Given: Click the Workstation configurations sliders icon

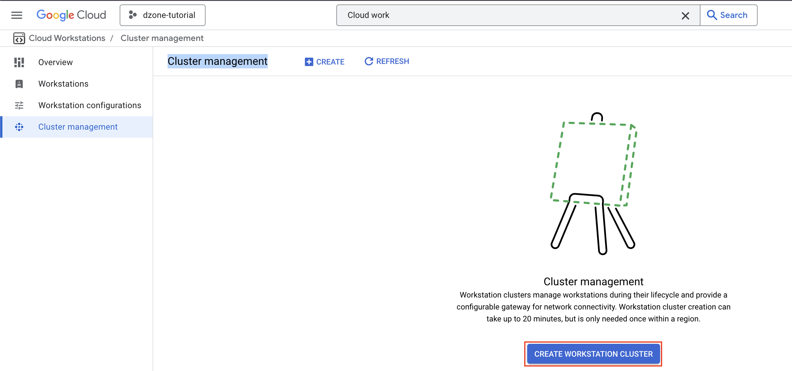Looking at the screenshot, I should [19, 105].
